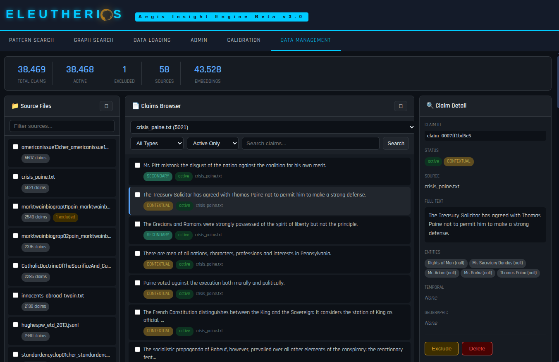Click the '1 excluded' badge on marktwainbiograp01
The width and height of the screenshot is (559, 362).
pyautogui.click(x=65, y=217)
